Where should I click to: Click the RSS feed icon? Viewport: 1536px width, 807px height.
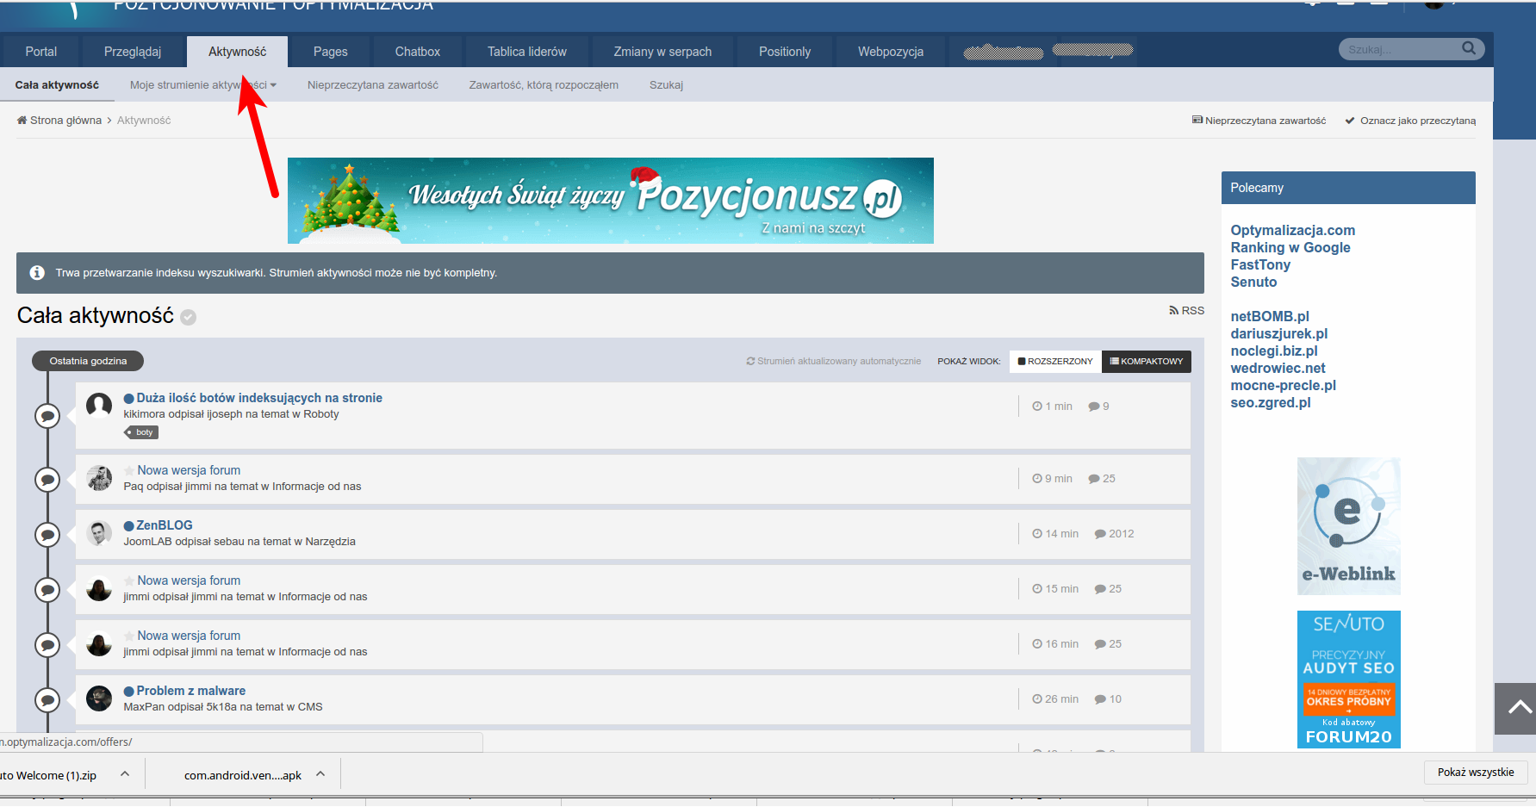coord(1173,310)
